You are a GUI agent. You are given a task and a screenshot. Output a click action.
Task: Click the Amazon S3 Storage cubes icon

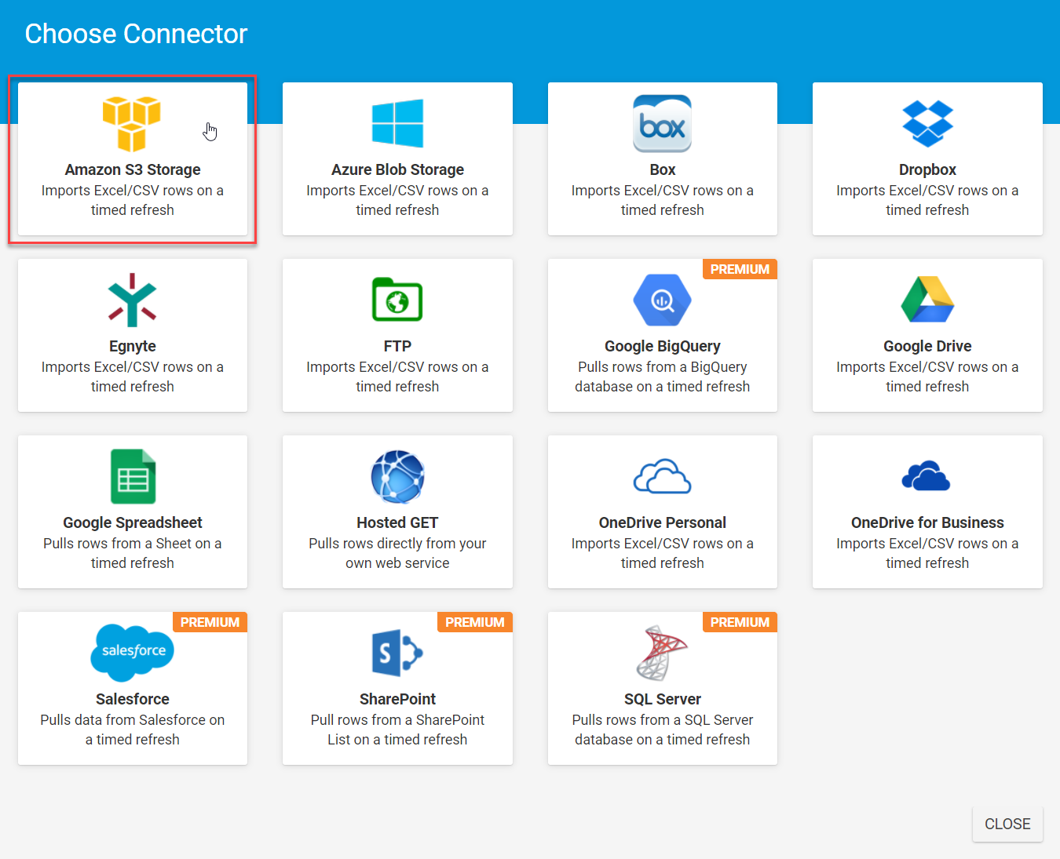tap(132, 123)
